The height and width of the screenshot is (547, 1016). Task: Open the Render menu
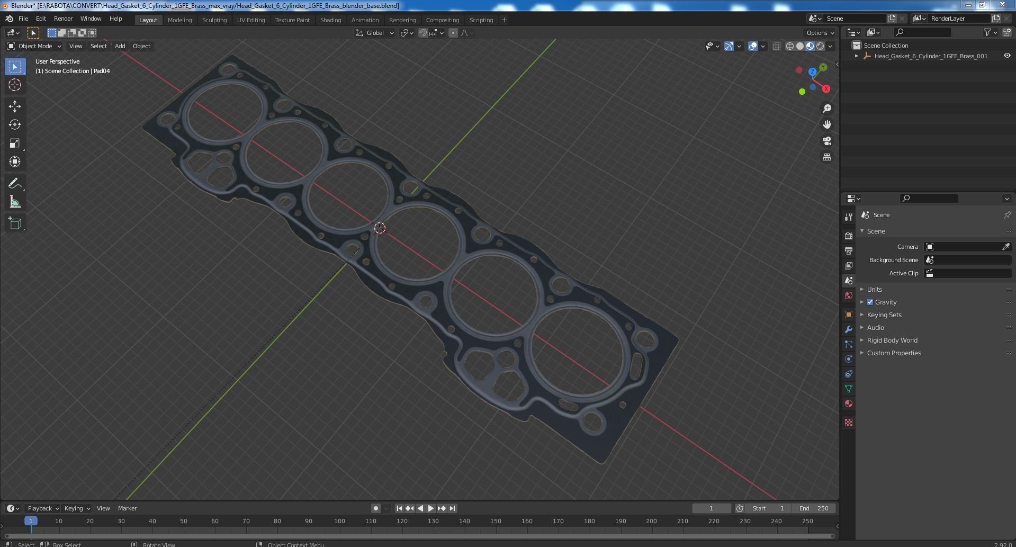(63, 19)
